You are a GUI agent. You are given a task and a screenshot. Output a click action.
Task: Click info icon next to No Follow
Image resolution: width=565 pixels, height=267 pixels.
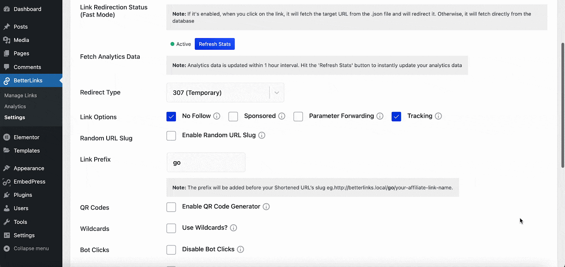pos(217,116)
